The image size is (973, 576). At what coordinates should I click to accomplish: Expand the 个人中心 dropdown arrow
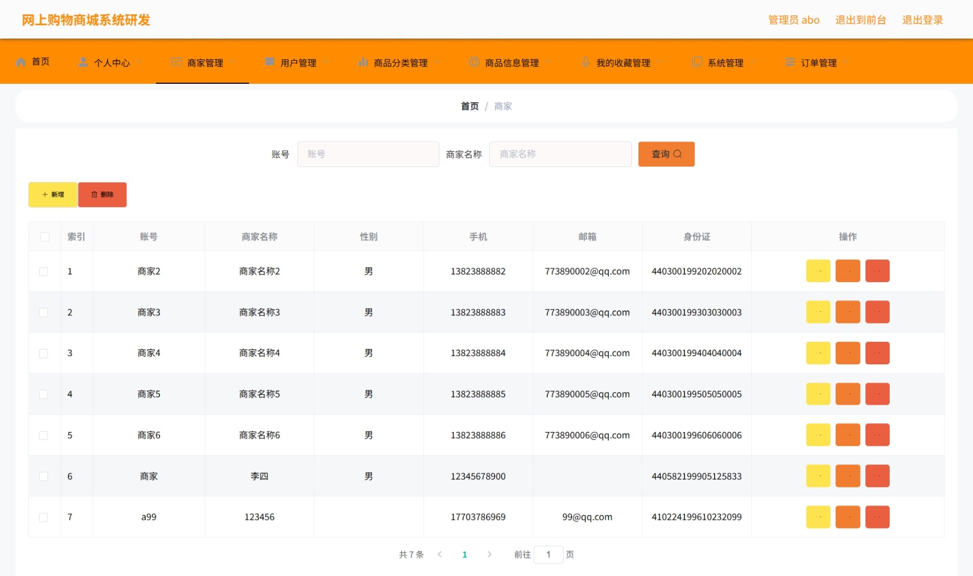[139, 62]
